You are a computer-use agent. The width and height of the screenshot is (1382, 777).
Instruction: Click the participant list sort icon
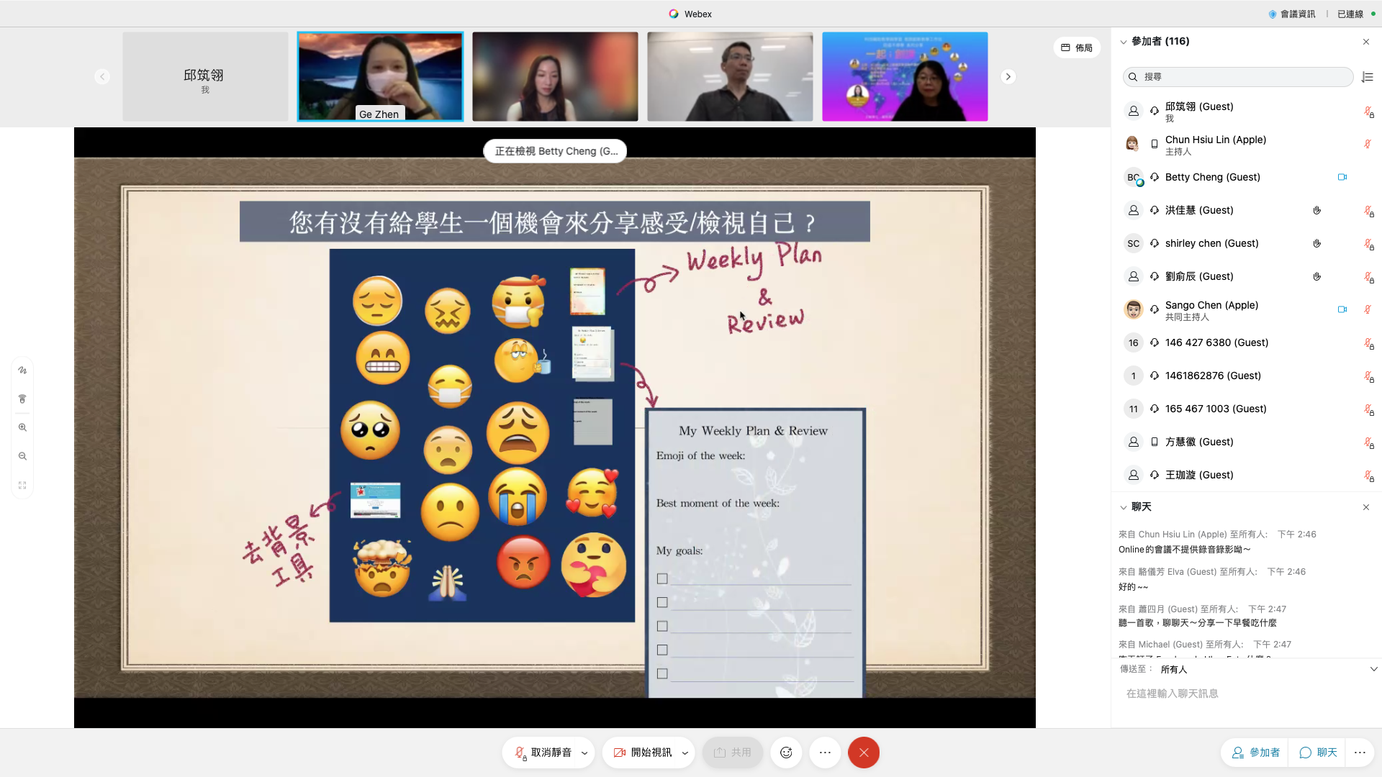click(1368, 77)
